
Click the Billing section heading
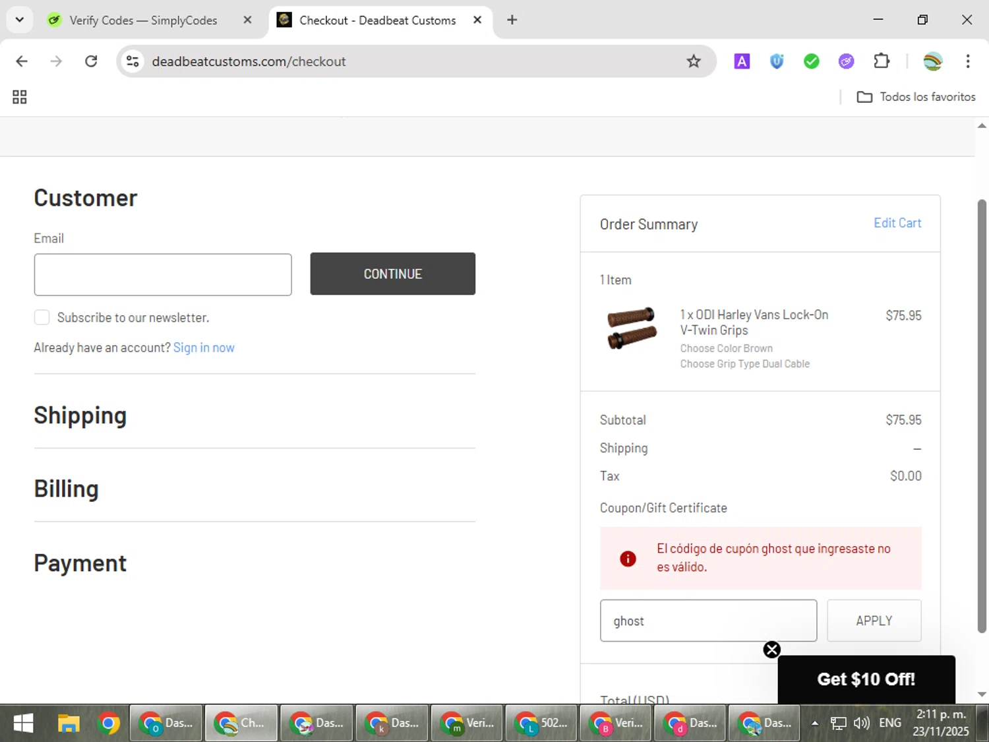coord(67,489)
